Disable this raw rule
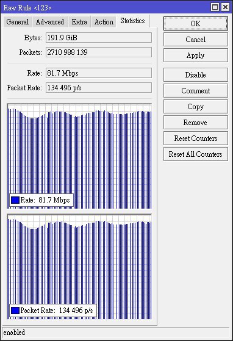The height and width of the screenshot is (341, 233). pyautogui.click(x=196, y=75)
